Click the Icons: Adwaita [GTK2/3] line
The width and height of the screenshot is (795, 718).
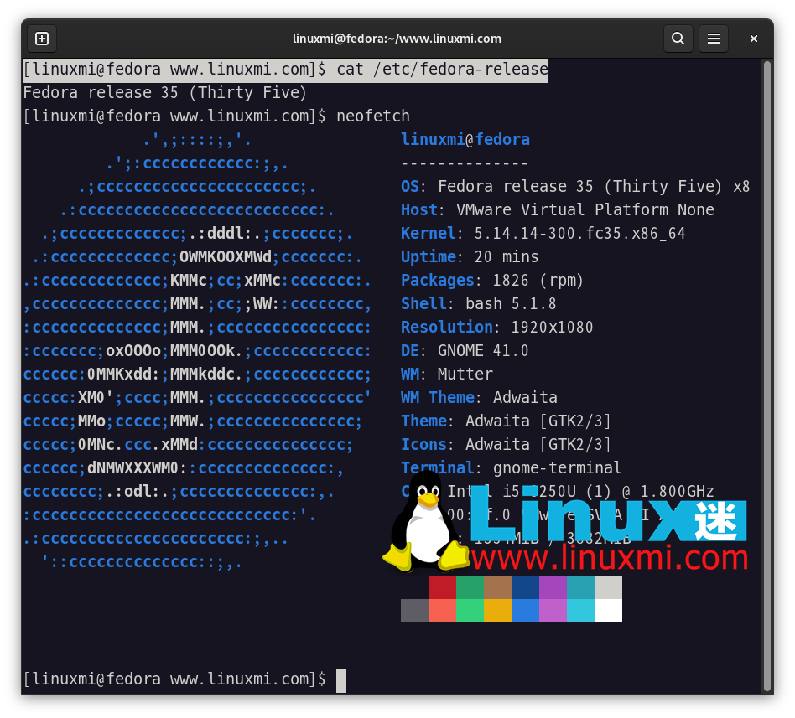click(x=506, y=444)
